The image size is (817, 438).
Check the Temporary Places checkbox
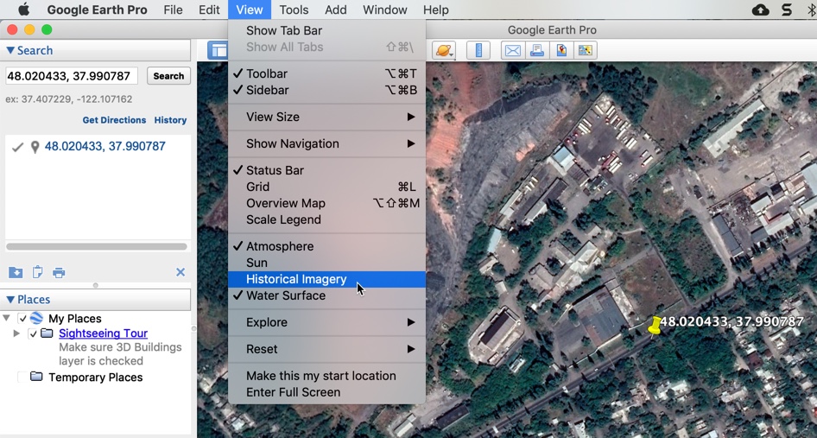click(22, 377)
